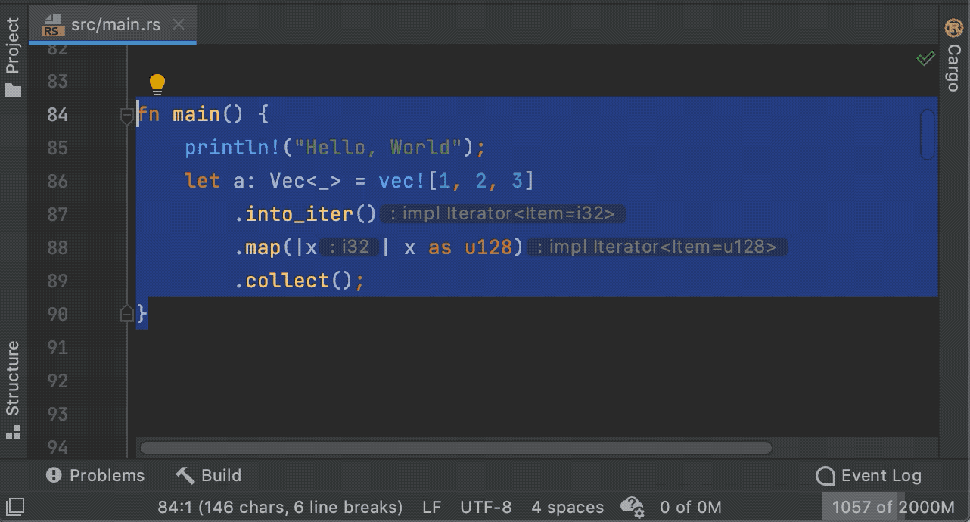Click the Build hammer icon
This screenshot has width=970, height=522.
[184, 475]
